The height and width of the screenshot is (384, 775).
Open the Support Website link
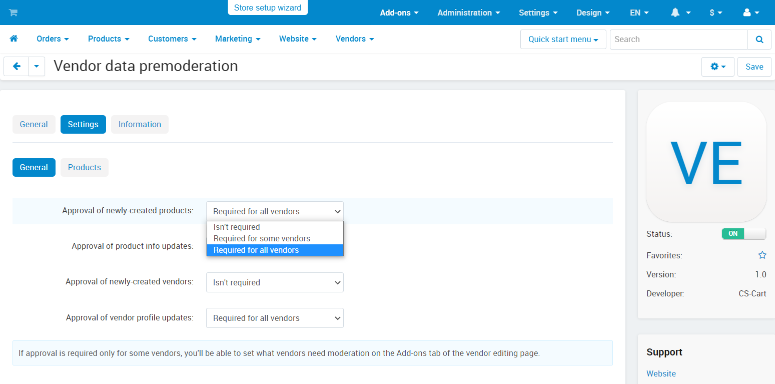pyautogui.click(x=661, y=373)
